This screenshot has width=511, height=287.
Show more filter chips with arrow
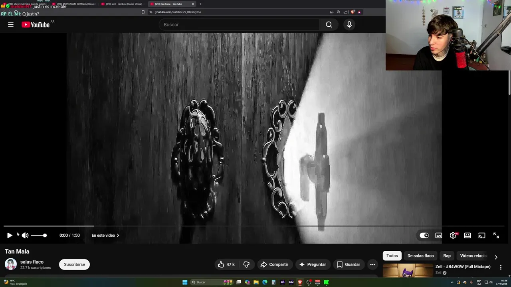point(496,257)
